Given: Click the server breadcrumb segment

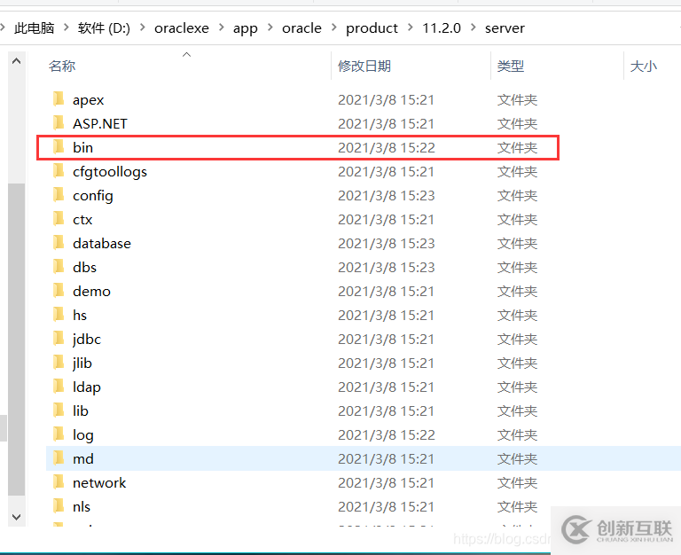Looking at the screenshot, I should click(505, 27).
